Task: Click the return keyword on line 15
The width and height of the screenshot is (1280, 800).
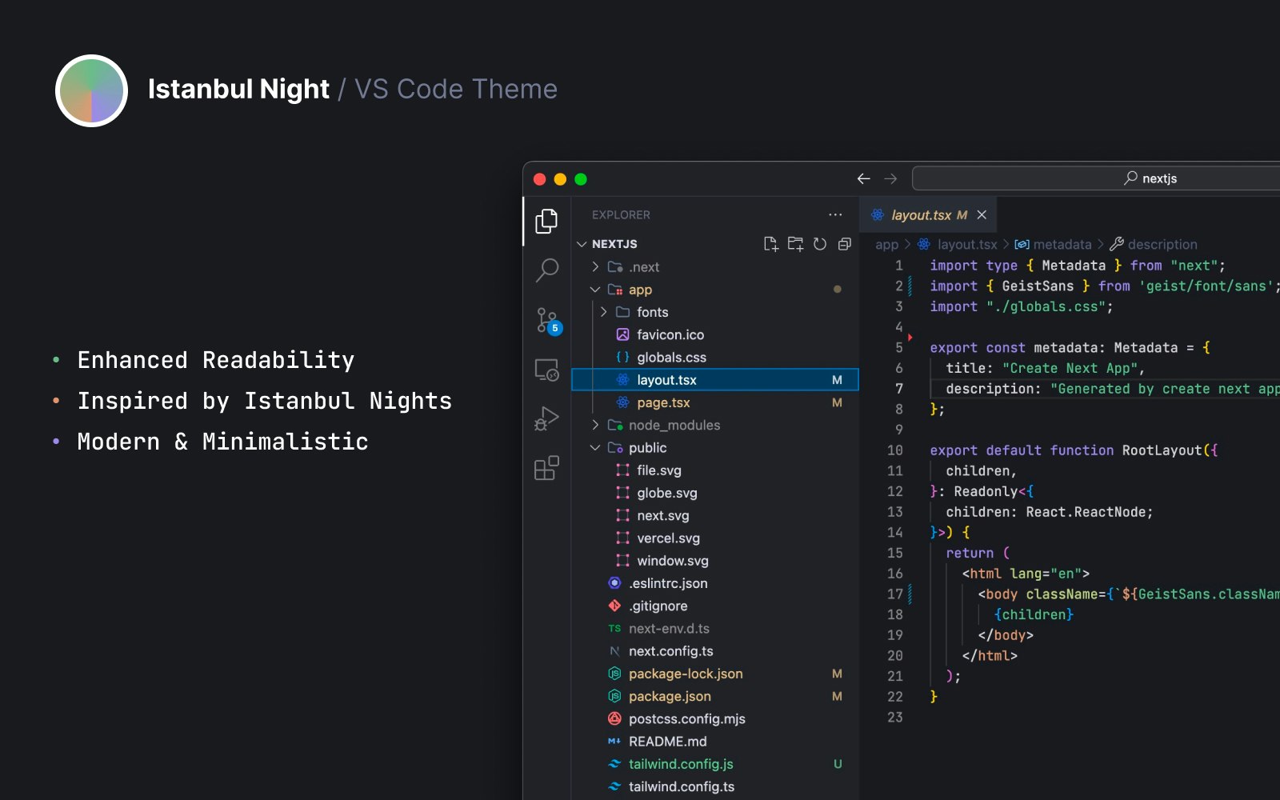Action: pyautogui.click(x=970, y=553)
